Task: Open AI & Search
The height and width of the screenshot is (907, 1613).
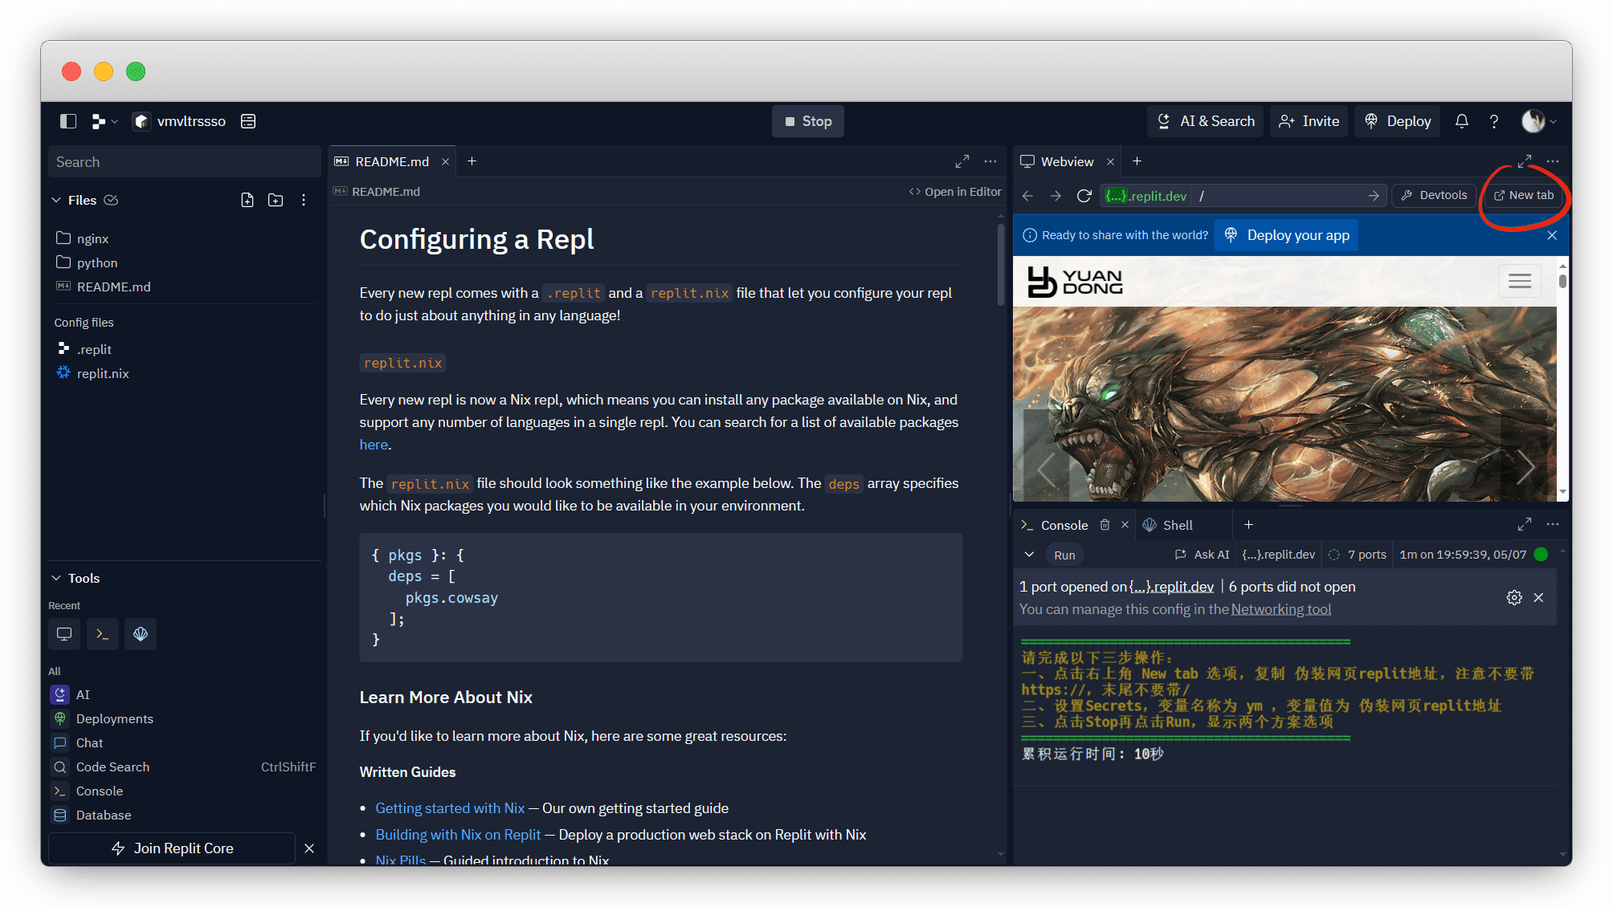Action: pos(1206,121)
